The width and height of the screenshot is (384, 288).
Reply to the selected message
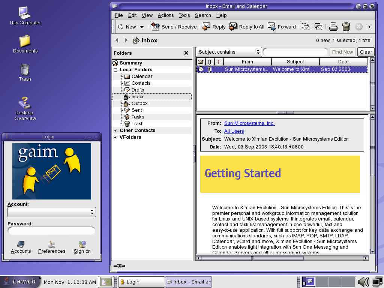[214, 27]
